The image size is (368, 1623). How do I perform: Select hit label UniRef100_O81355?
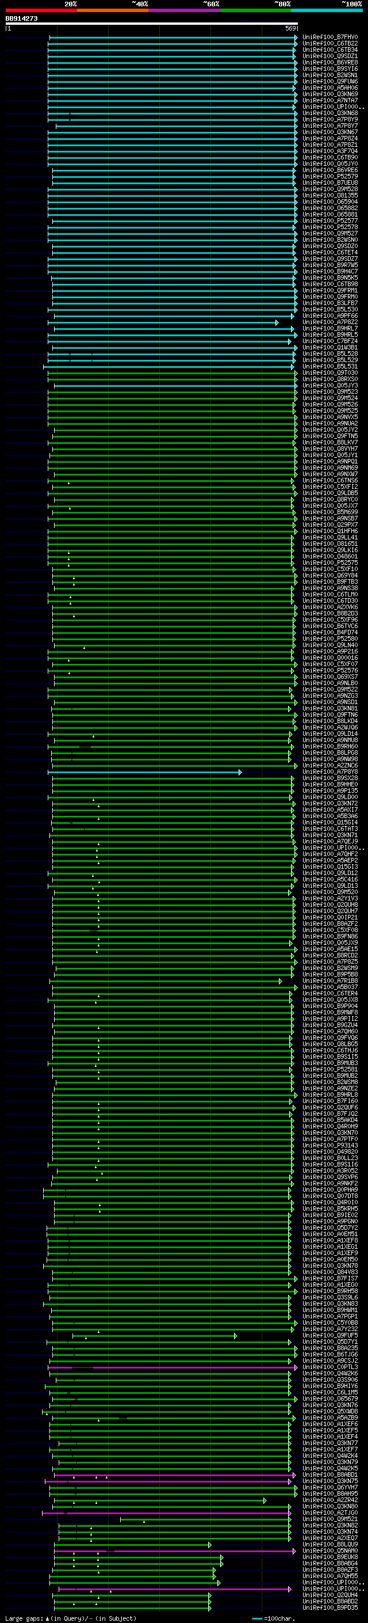pyautogui.click(x=330, y=195)
